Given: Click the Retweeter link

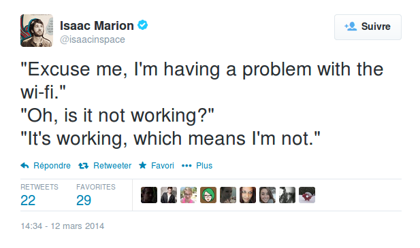Looking at the screenshot, I should tap(112, 166).
